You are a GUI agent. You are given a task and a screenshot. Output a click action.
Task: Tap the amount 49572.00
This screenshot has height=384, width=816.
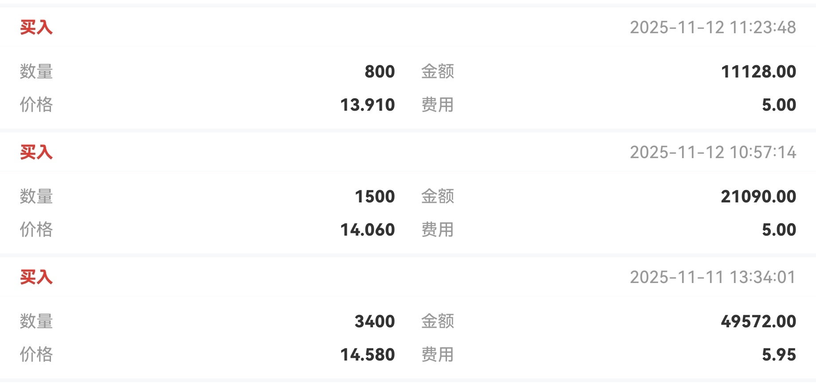(x=758, y=322)
